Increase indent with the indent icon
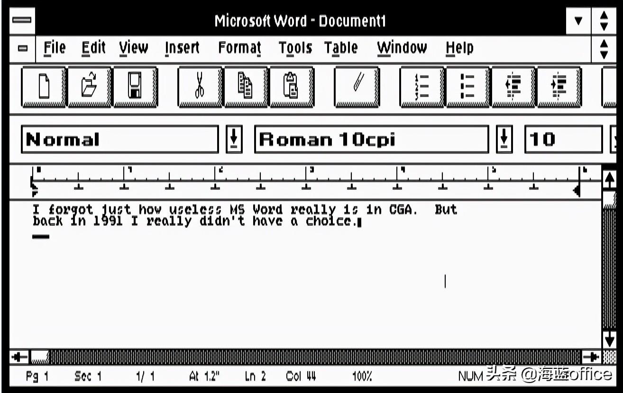Viewport: 623px width, 393px height. (x=559, y=87)
